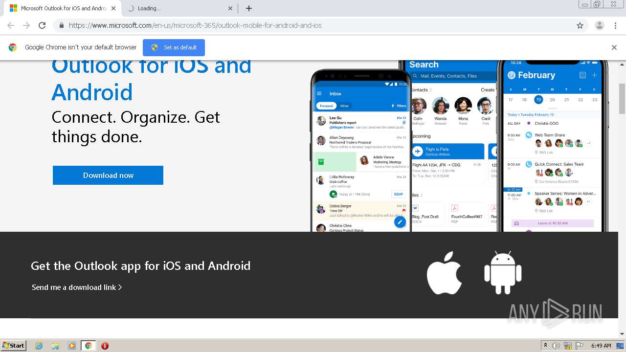The height and width of the screenshot is (352, 626).
Task: Click Send me a download link
Action: point(77,287)
